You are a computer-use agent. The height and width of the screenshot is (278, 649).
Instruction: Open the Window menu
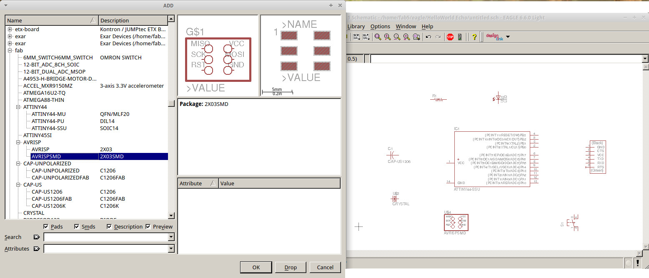(406, 26)
